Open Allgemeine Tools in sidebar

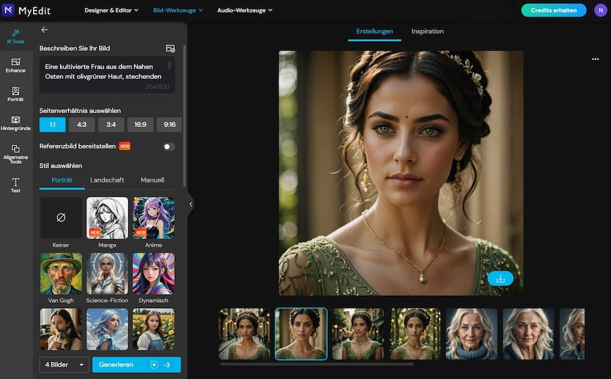[x=16, y=153]
